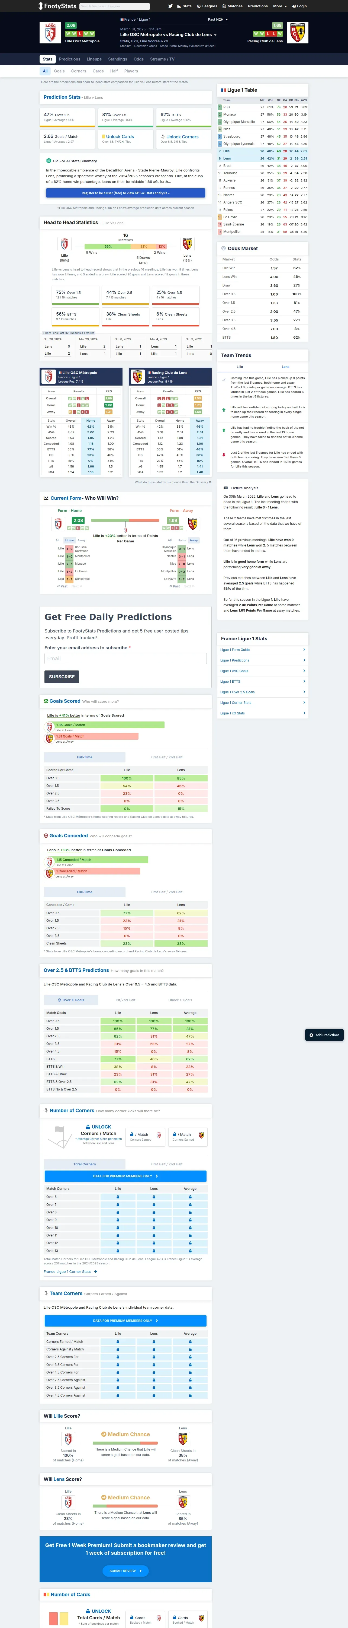Click Lille crest in Head to Head Statistics
The height and width of the screenshot is (1628, 348).
click(x=65, y=244)
